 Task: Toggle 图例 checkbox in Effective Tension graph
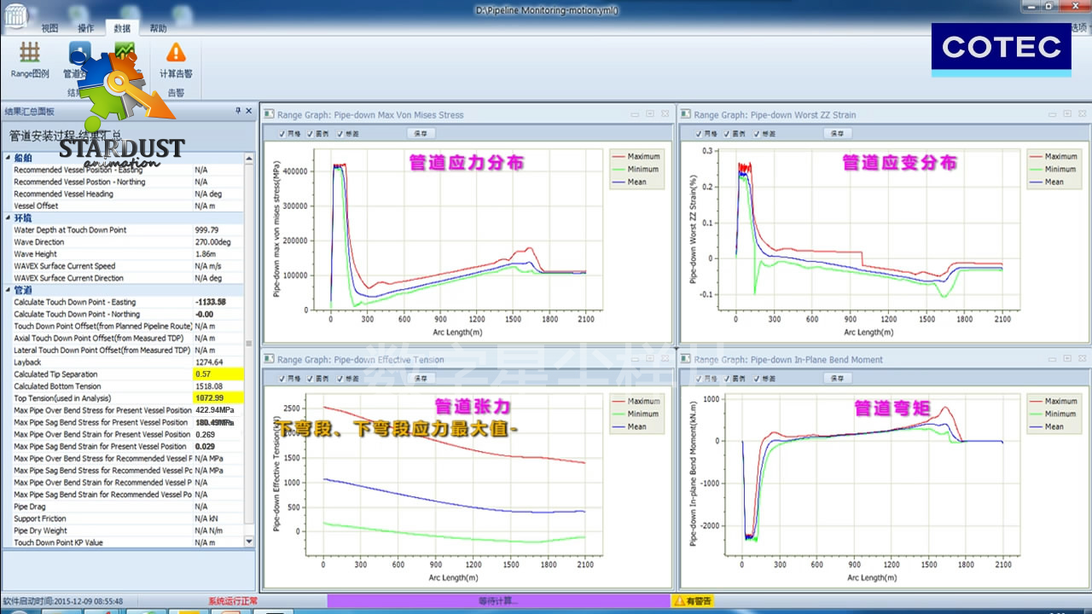click(311, 378)
